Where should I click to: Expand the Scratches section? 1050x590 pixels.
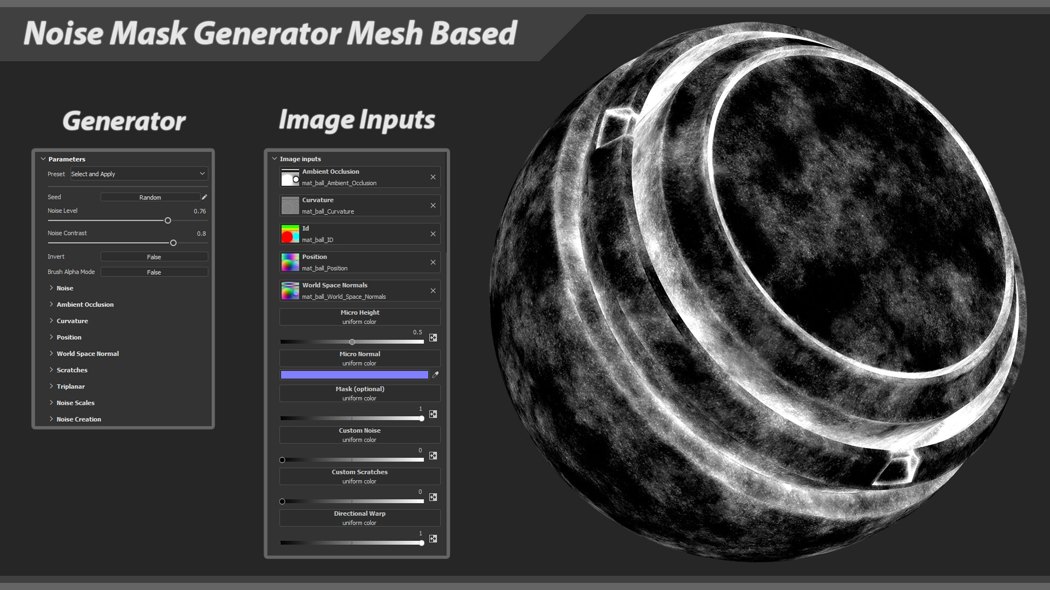(x=72, y=370)
